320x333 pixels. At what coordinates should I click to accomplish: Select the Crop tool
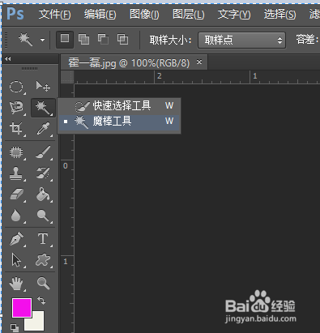16,129
